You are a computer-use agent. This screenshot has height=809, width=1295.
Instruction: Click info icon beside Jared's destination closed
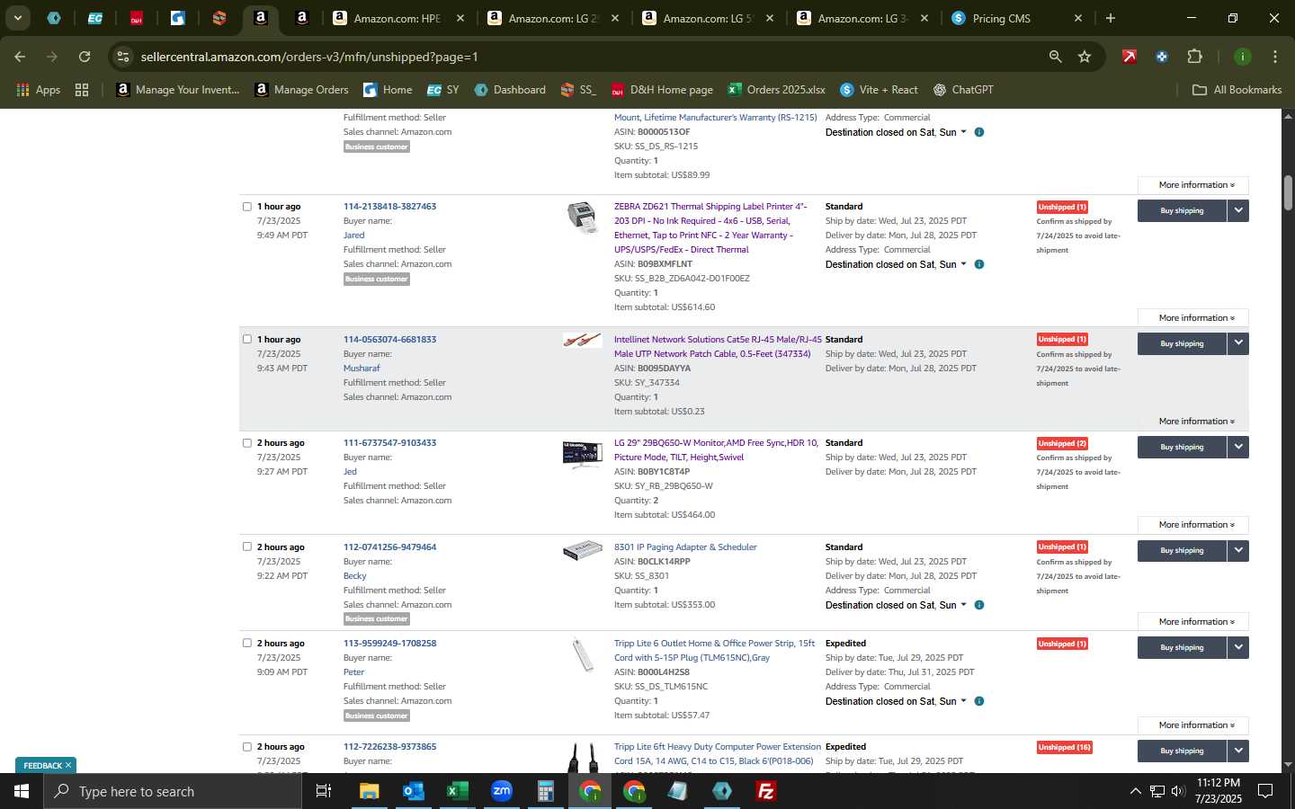point(979,264)
